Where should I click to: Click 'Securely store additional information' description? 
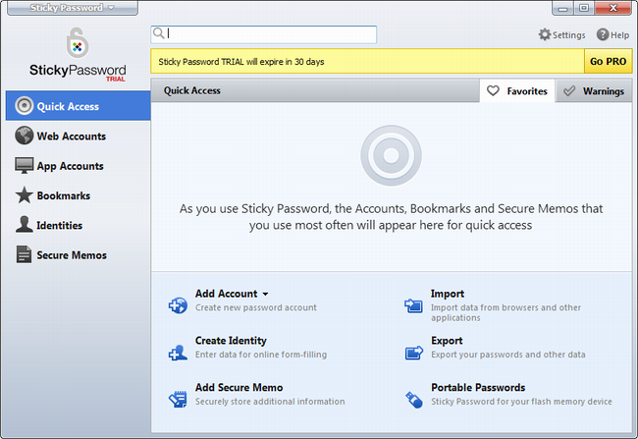tap(270, 401)
